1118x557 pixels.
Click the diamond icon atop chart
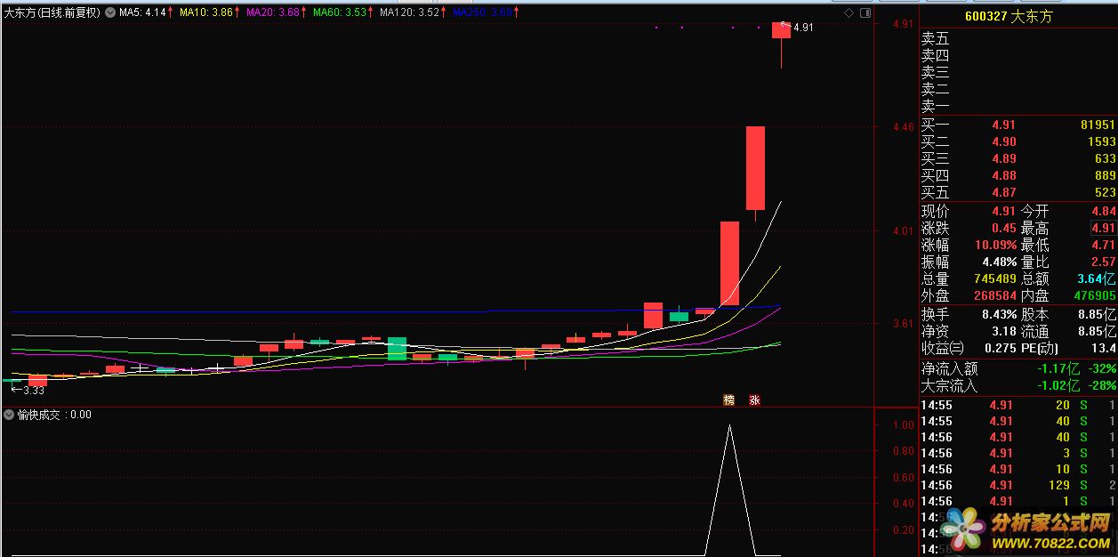[850, 13]
